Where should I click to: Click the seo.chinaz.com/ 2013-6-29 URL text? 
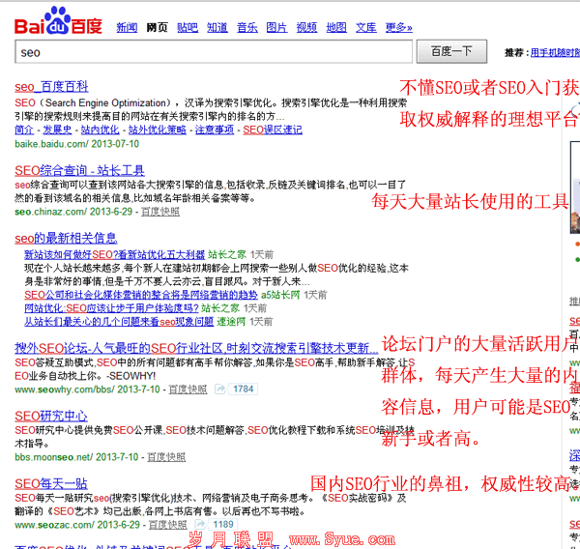(x=73, y=212)
